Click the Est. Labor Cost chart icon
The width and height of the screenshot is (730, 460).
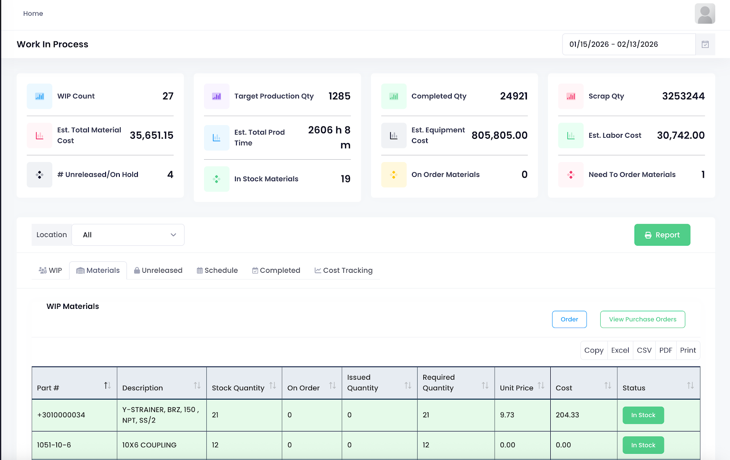coord(571,135)
